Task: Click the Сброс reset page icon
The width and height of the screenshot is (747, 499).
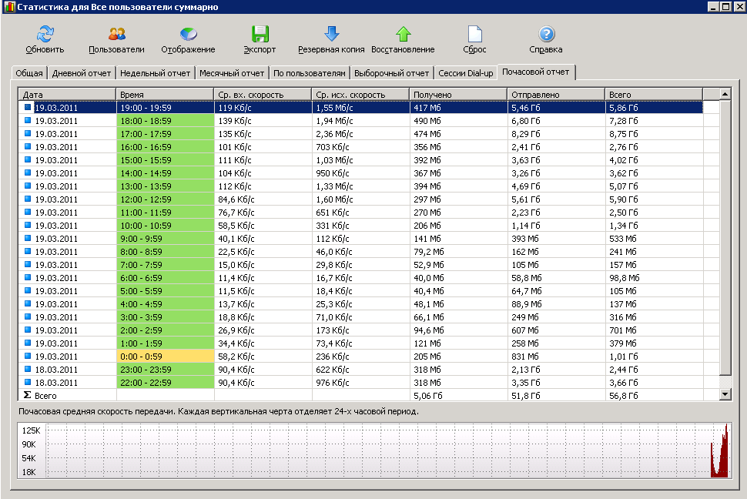Action: click(x=474, y=35)
